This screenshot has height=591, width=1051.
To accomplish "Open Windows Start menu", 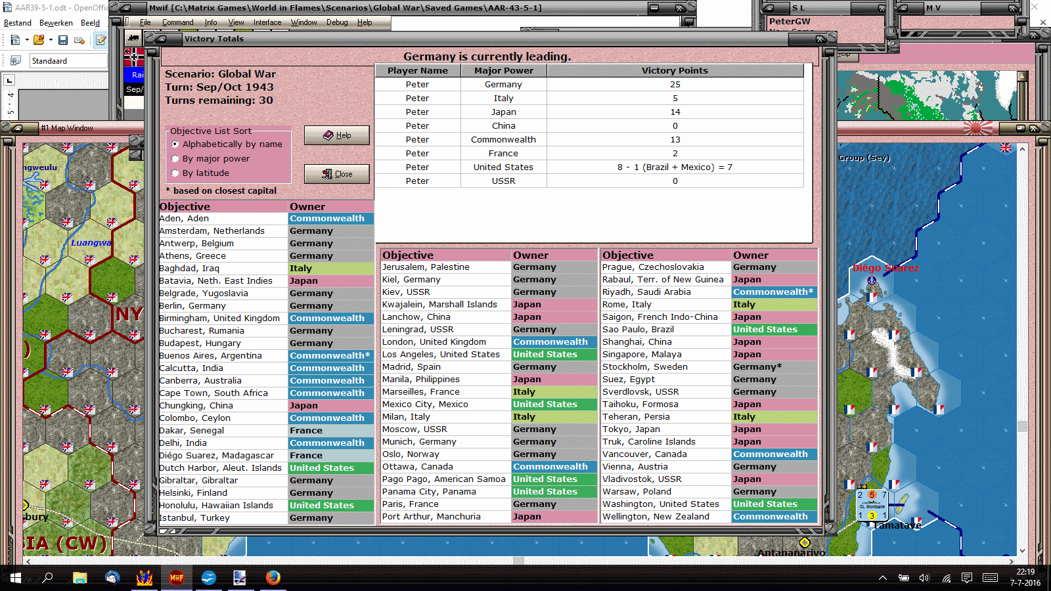I will click(x=16, y=578).
